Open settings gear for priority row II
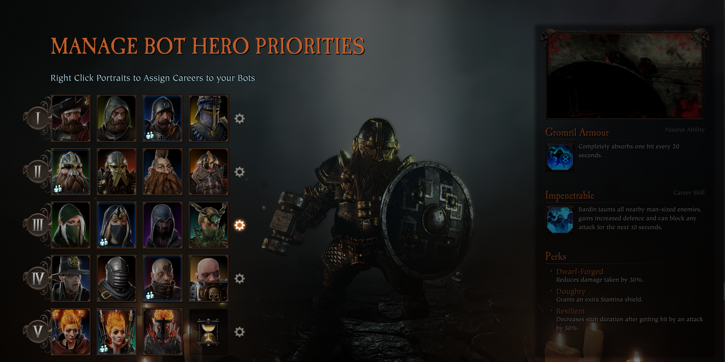 coord(239,172)
